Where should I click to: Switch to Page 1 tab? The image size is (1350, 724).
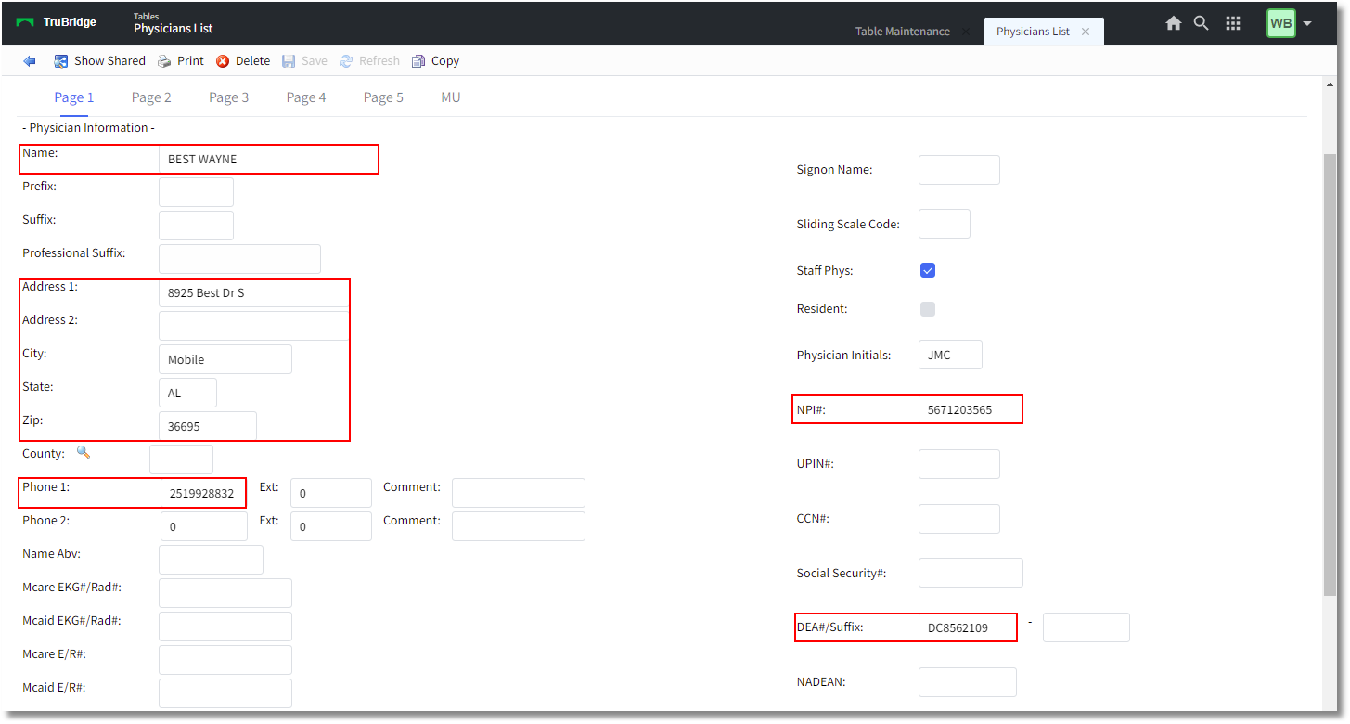74,97
